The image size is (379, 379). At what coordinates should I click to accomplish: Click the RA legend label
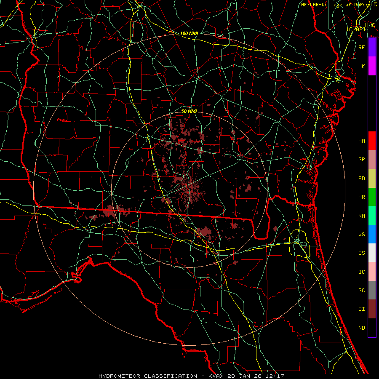tap(361, 216)
